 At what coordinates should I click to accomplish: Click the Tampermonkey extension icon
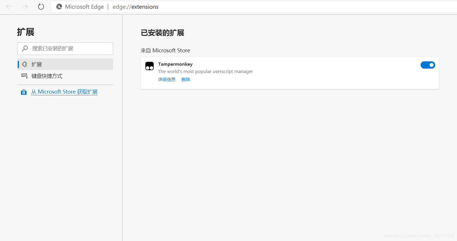150,66
